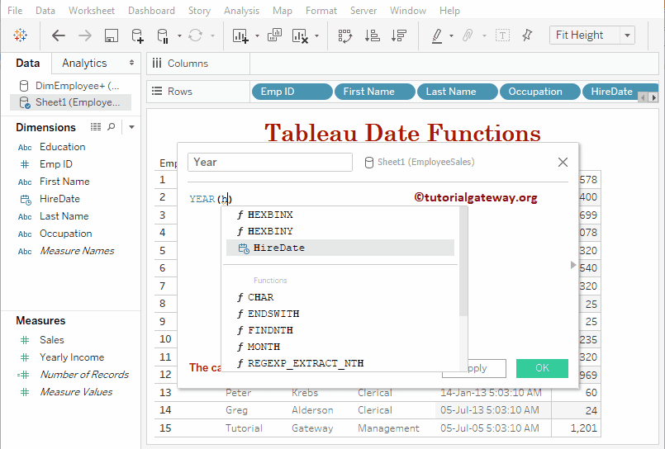665x449 pixels.
Task: Open dropdown arrow next to New Worksheet
Action: coord(257,36)
